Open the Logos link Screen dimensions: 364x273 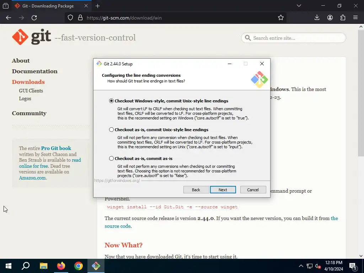click(25, 99)
